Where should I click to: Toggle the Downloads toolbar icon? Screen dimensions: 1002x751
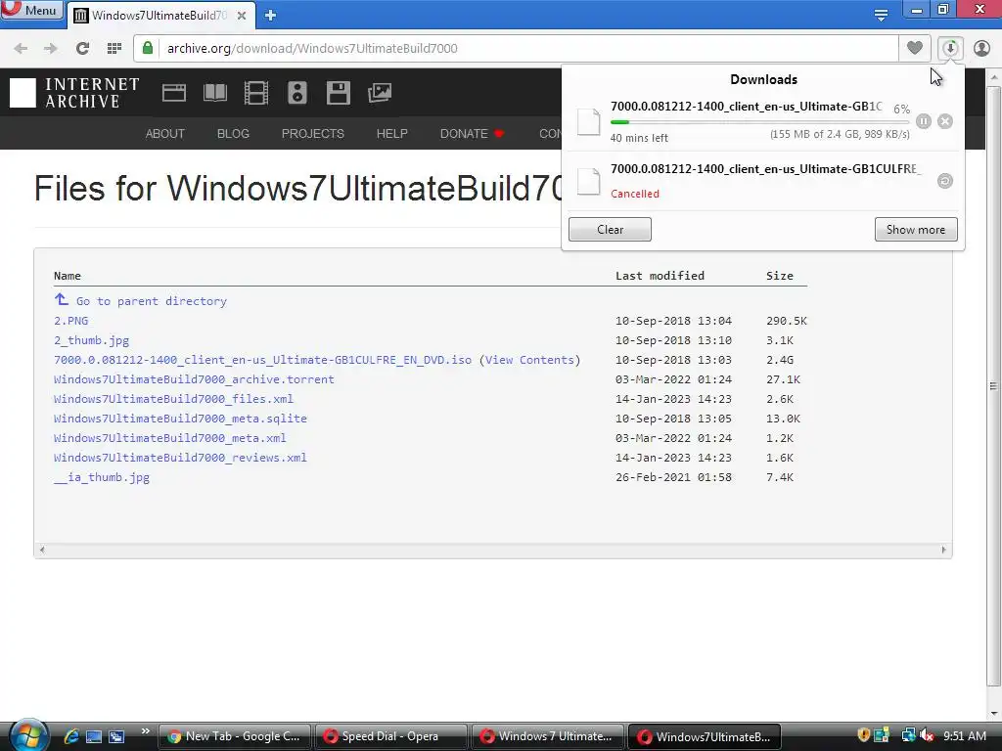pyautogui.click(x=951, y=48)
